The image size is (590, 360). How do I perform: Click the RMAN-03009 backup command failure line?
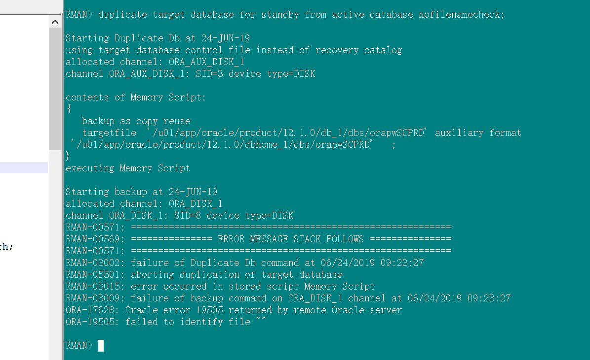coord(288,298)
